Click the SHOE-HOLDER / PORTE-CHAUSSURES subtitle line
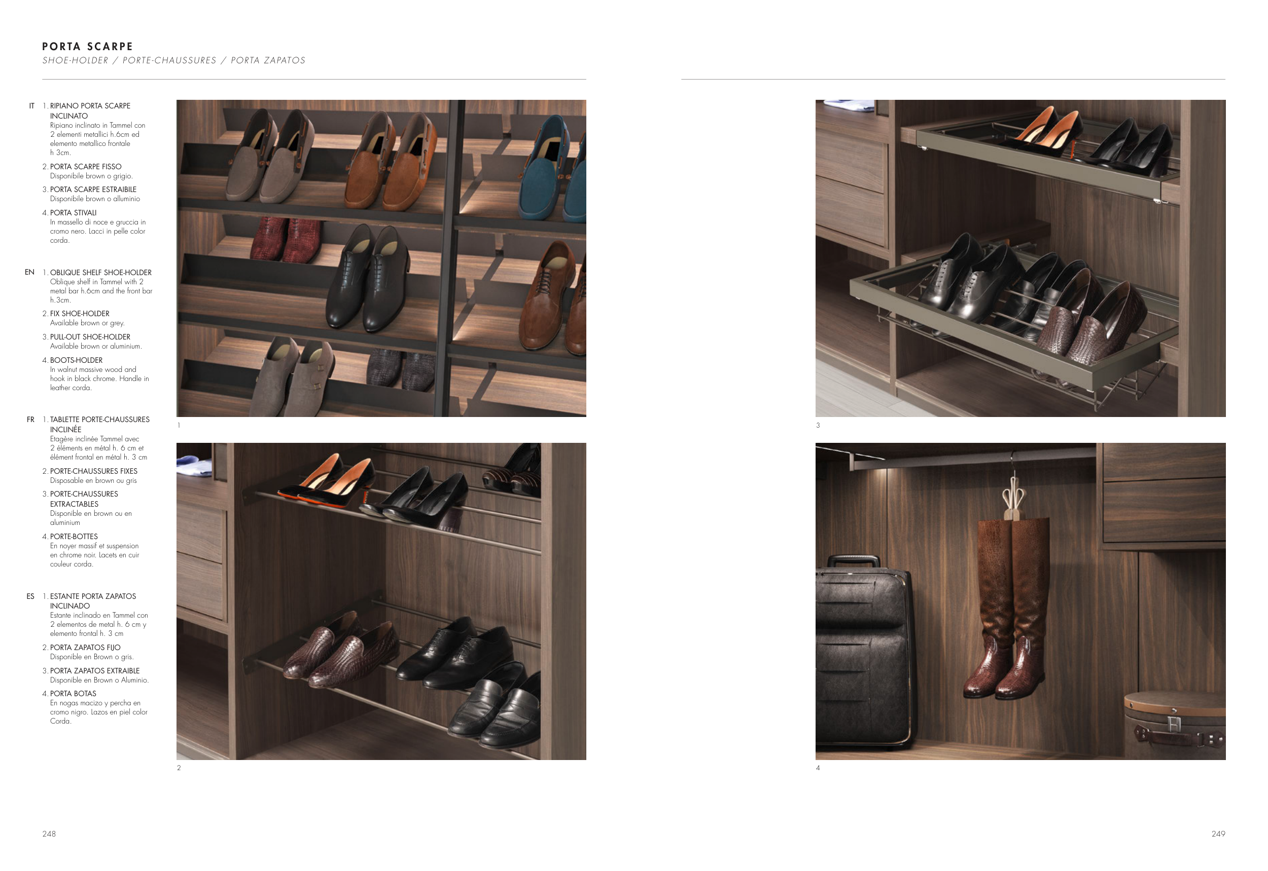Viewport: 1268px width, 871px height. pos(174,61)
